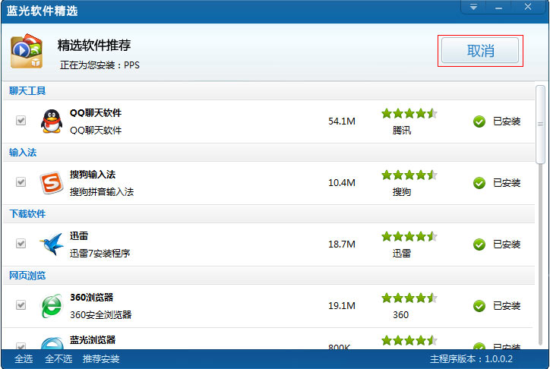The width and height of the screenshot is (550, 369).
Task: Click the QQ penguin icon
Action: (52, 121)
